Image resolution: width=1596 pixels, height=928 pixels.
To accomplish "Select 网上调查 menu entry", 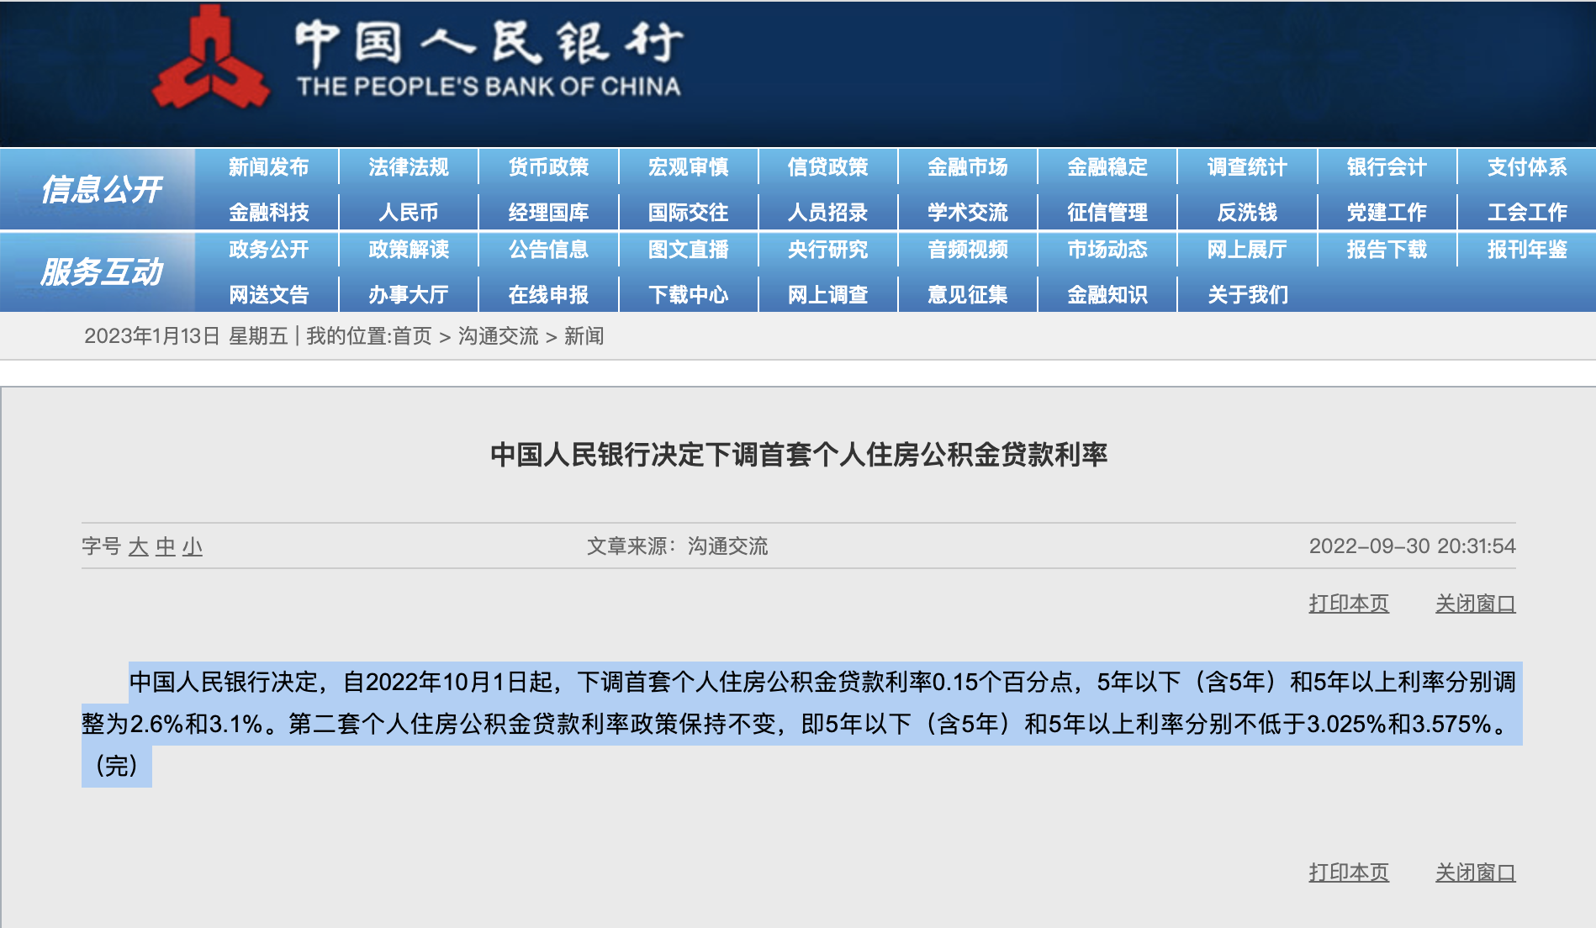I will pyautogui.click(x=827, y=295).
